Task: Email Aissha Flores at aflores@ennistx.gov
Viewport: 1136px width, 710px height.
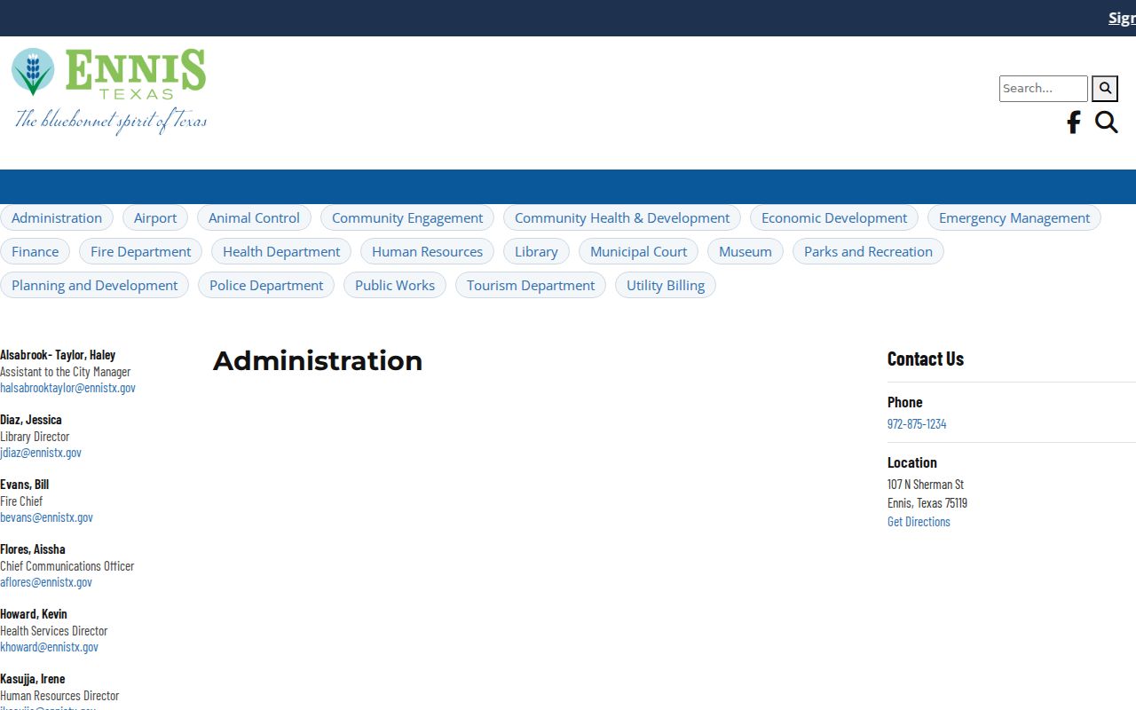Action: click(46, 582)
